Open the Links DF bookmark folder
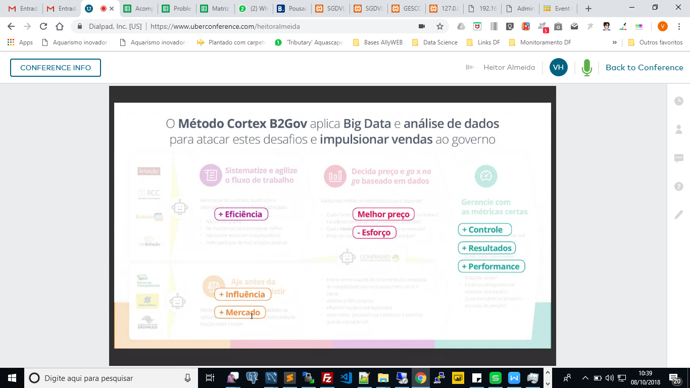Viewport: 690px width, 388px height. 483,42
